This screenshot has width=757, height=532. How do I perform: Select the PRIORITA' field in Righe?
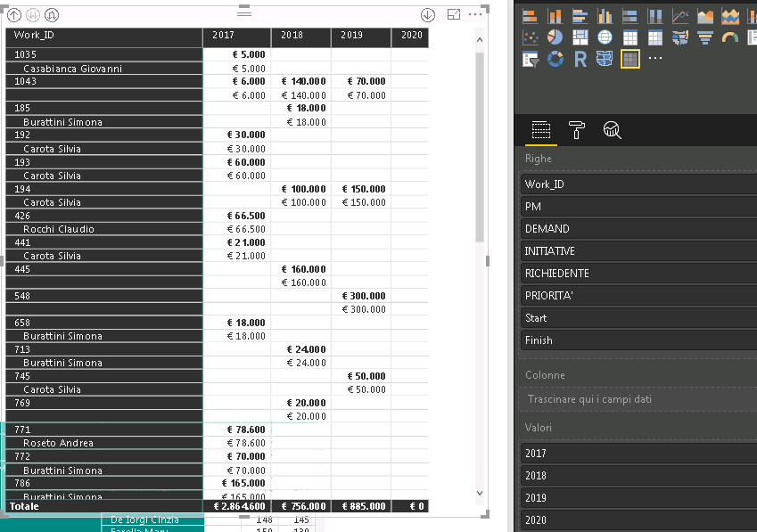(x=638, y=296)
